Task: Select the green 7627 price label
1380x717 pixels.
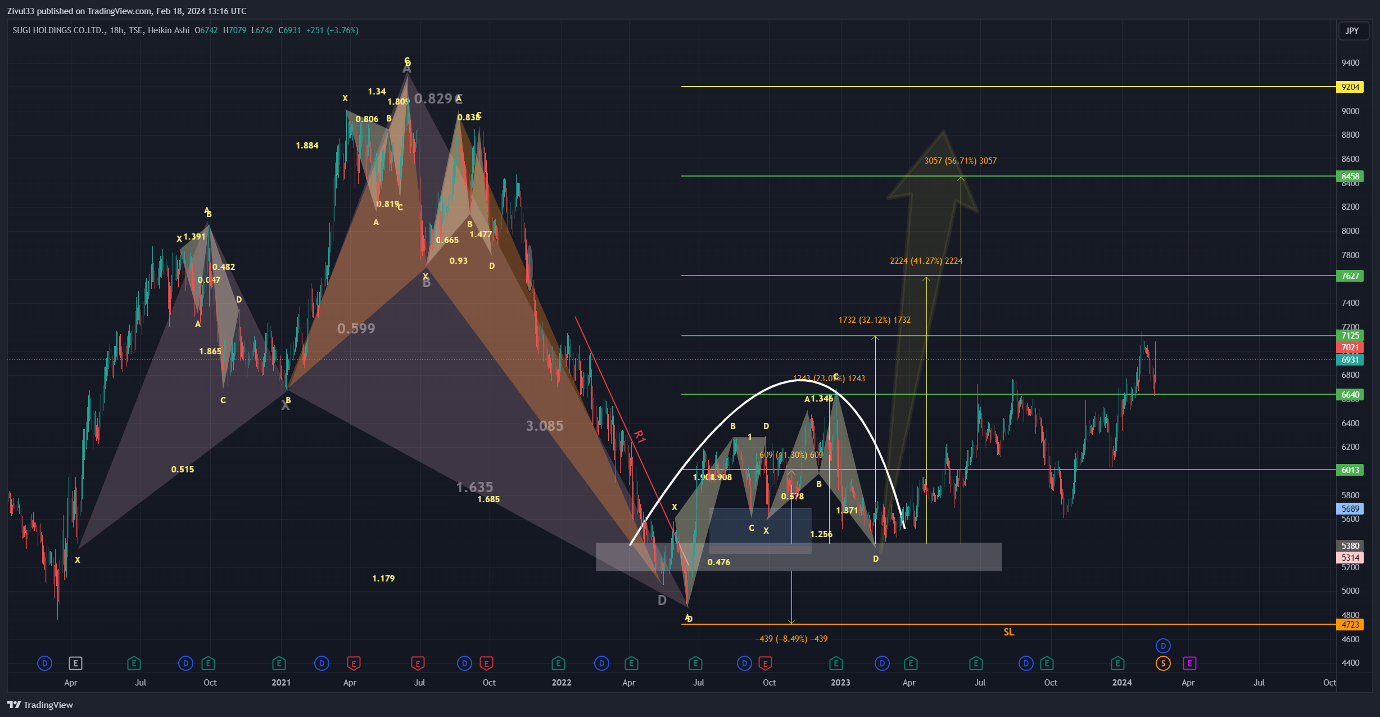Action: (x=1350, y=276)
